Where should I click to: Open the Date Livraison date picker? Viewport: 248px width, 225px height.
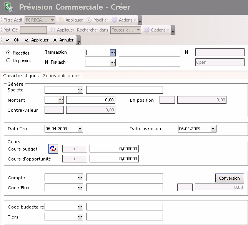(x=213, y=129)
